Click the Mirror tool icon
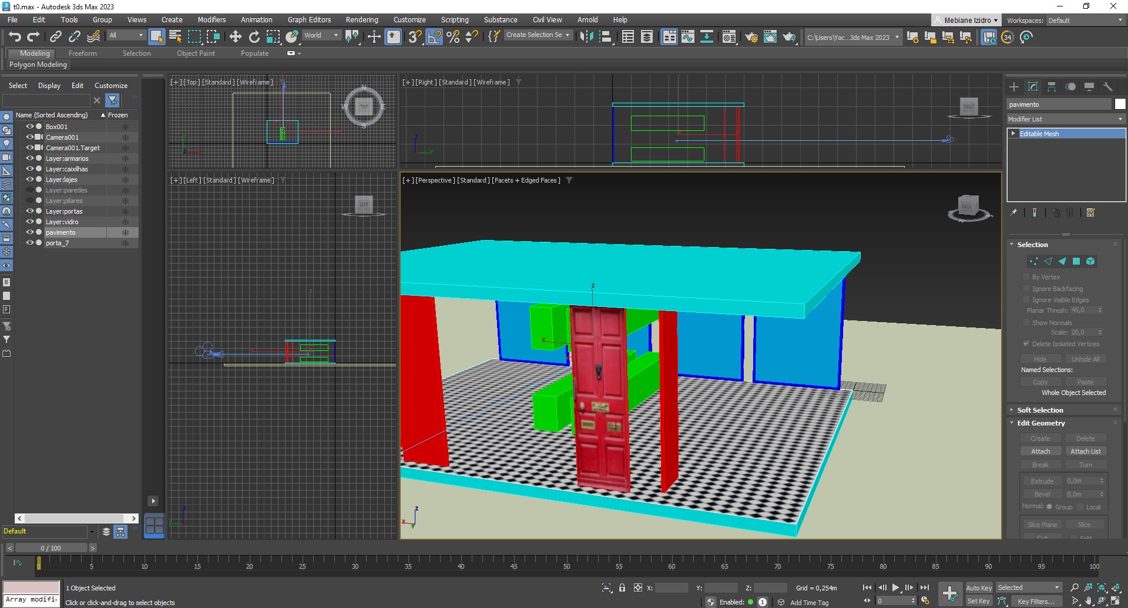Viewport: 1128px width, 608px height. click(586, 37)
